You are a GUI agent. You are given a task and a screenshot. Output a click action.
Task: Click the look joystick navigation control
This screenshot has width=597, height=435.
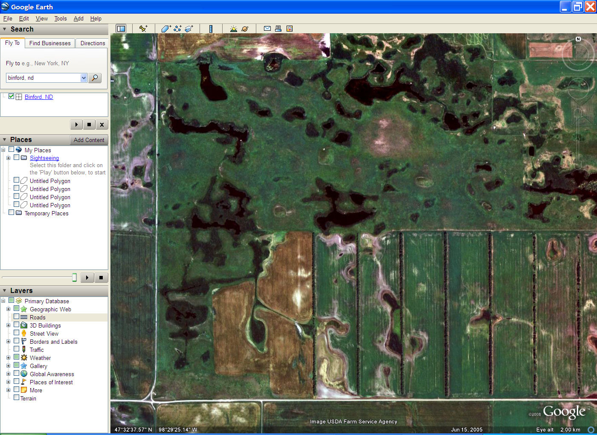click(578, 54)
